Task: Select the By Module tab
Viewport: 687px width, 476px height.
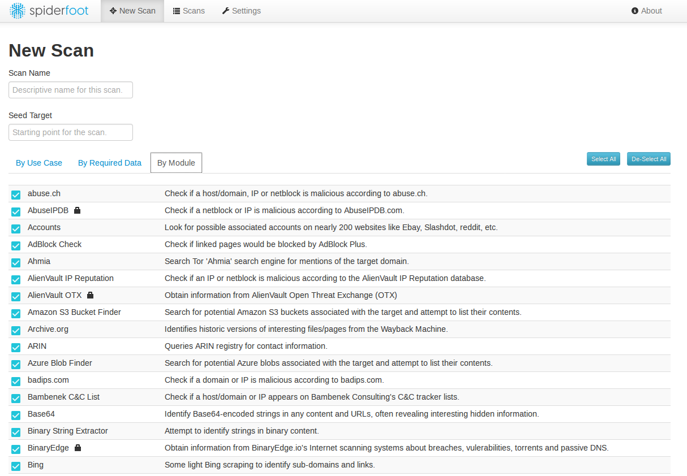Action: [x=176, y=162]
